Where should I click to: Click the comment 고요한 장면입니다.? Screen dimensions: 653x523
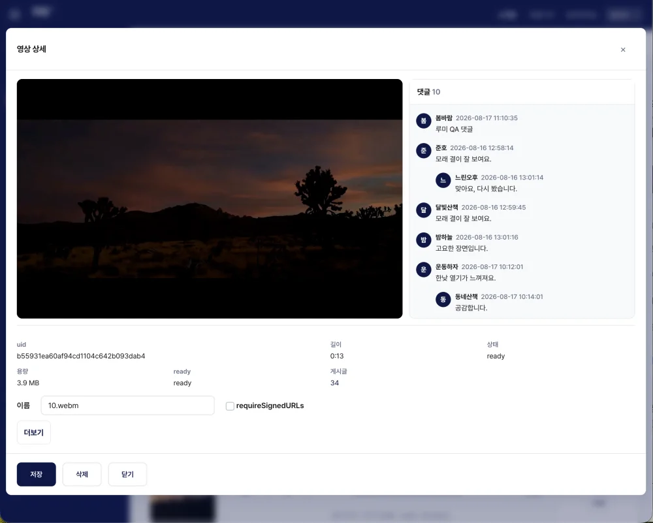click(x=462, y=248)
